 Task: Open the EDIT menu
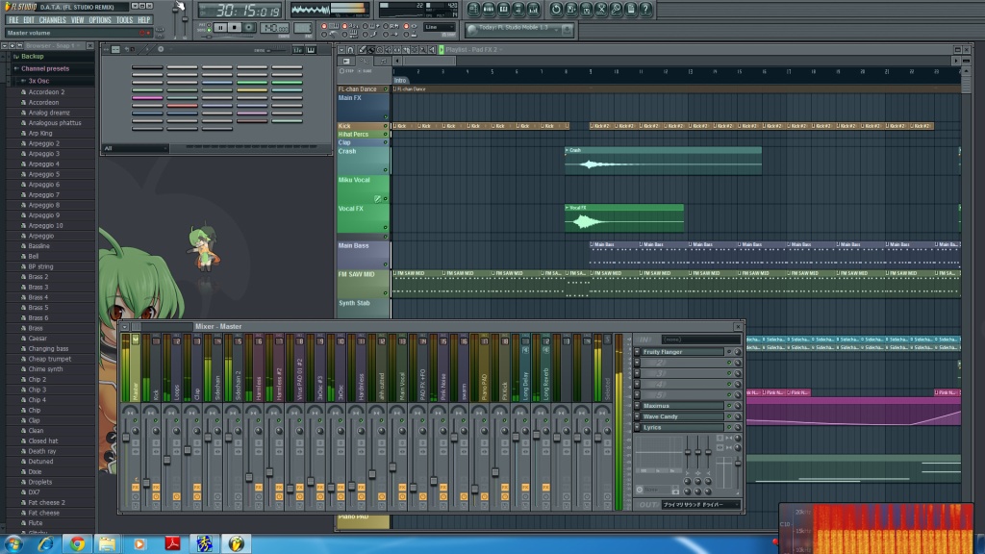[29, 20]
